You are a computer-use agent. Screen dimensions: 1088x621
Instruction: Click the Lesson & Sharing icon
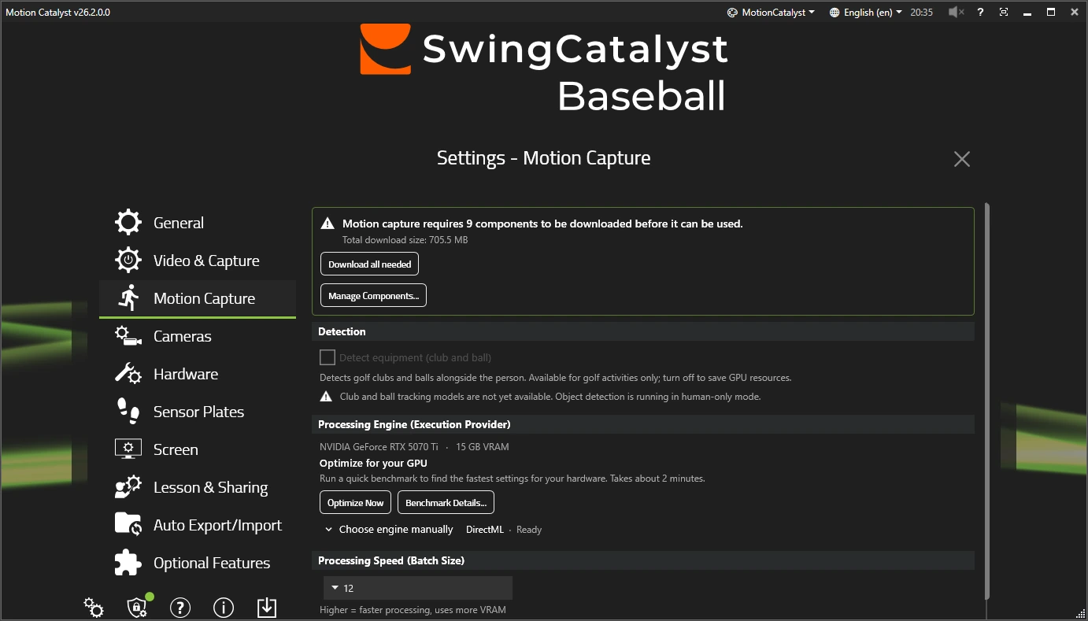(x=128, y=487)
